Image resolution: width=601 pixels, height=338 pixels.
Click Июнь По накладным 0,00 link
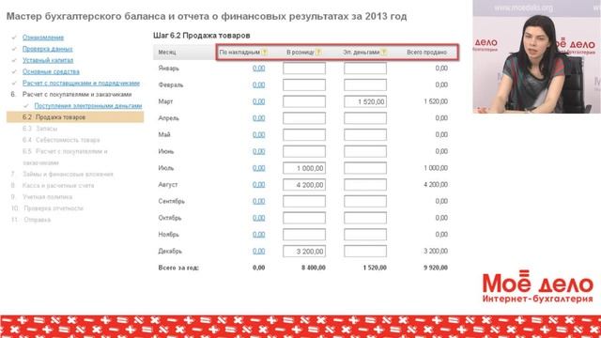(259, 151)
